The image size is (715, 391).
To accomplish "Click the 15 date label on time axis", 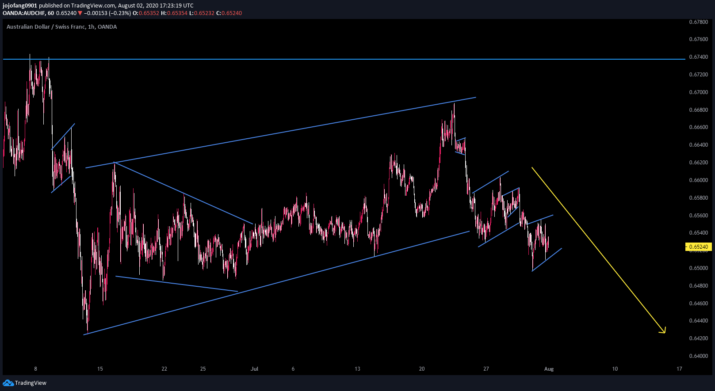I will 100,369.
